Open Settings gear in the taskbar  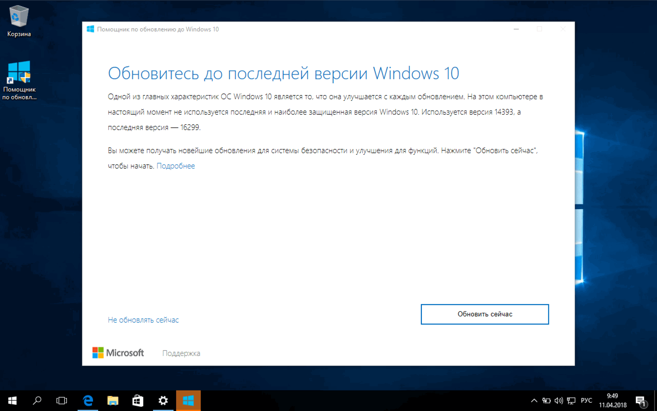tap(163, 401)
